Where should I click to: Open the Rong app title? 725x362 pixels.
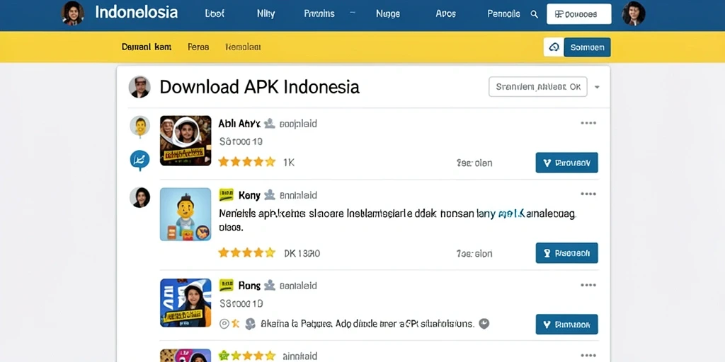pos(249,286)
